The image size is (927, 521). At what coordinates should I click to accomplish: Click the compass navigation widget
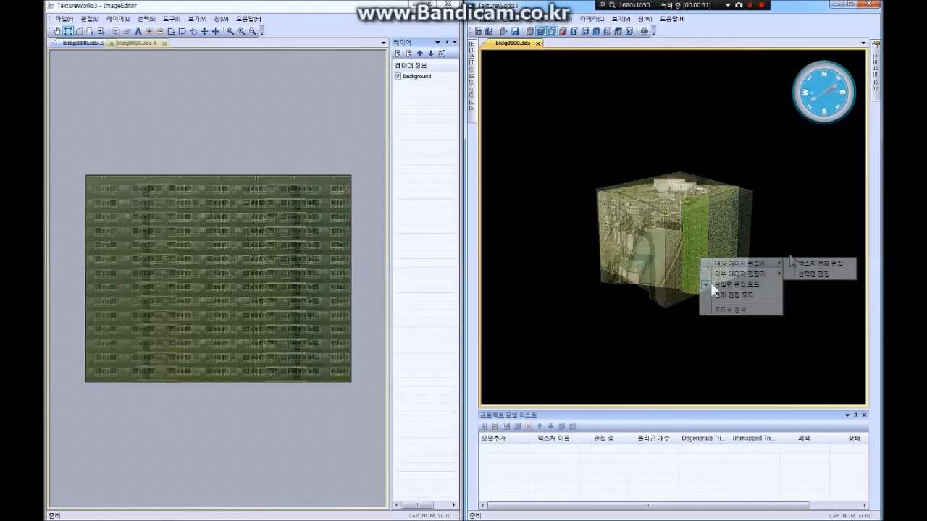point(823,91)
